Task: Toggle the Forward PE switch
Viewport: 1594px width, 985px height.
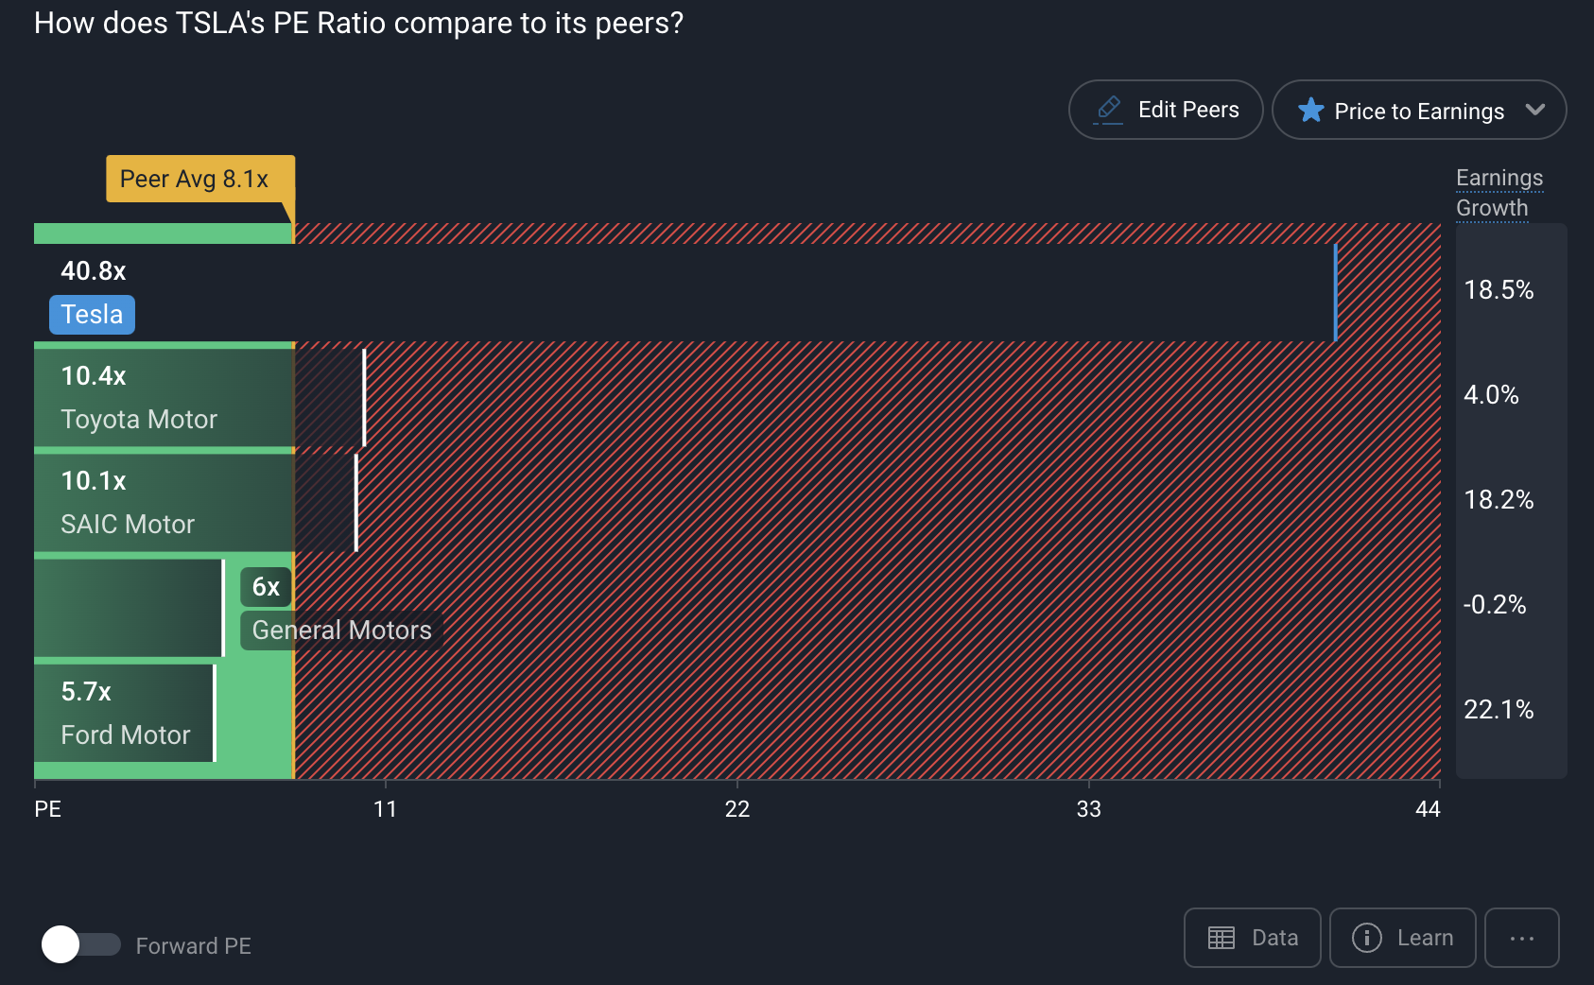Action: pos(81,944)
